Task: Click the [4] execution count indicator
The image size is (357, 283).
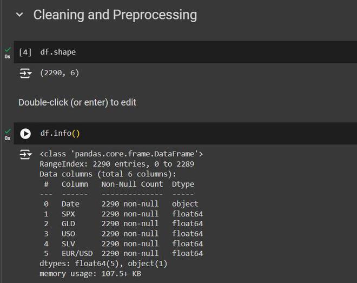Action: click(x=25, y=52)
